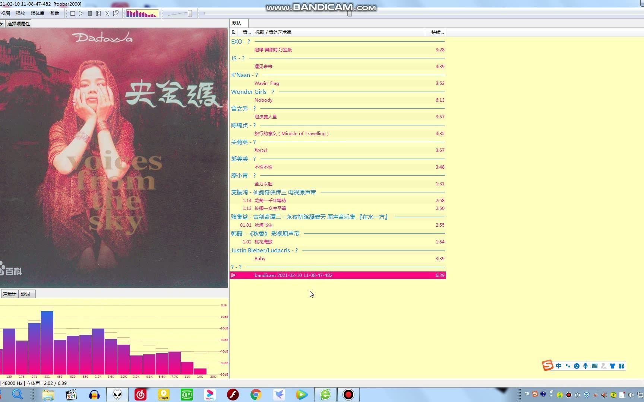Select track Baby by Justin Bieber
The image size is (644, 402).
338,258
